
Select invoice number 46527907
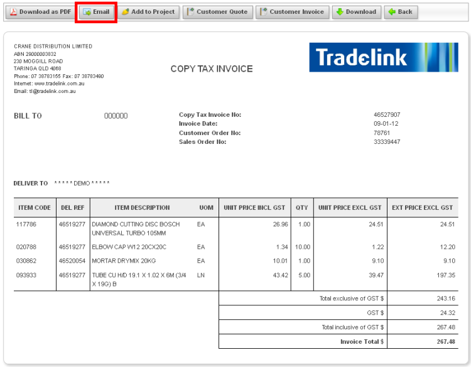point(387,115)
